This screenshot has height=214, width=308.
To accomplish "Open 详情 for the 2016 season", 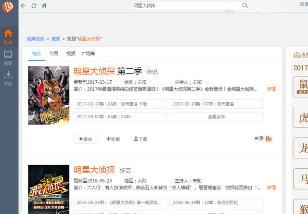I will [271, 188].
